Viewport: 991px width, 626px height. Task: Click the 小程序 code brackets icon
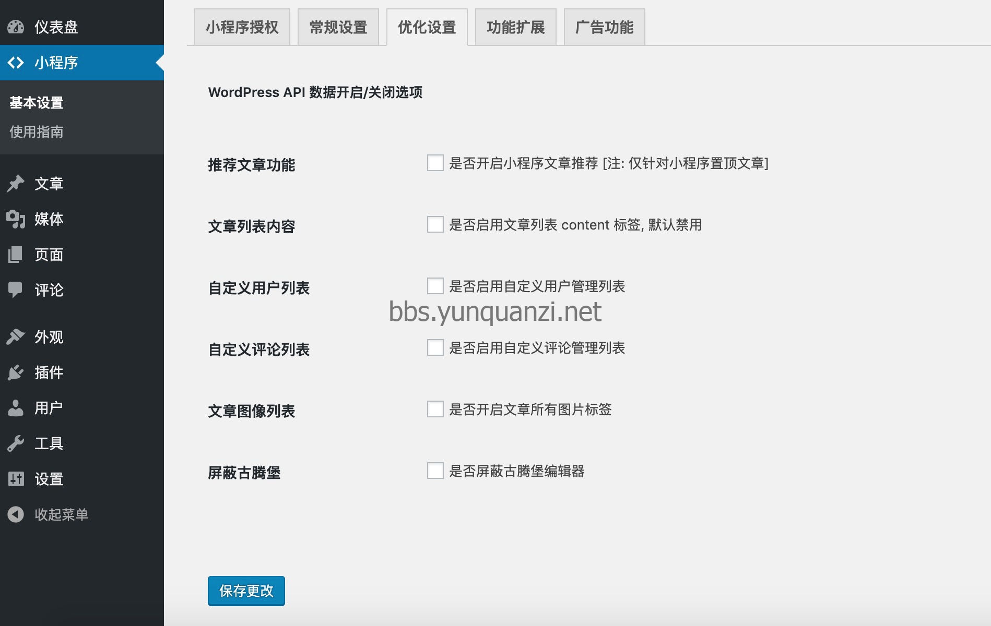coord(16,63)
